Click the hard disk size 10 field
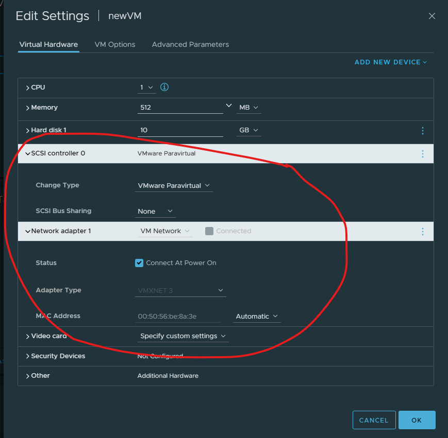Screen dimensions: 448x438 (180, 130)
